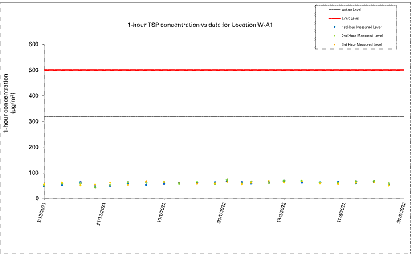The image size is (412, 257).
Task: Click the 600 label on the y-axis
Action: [34, 45]
